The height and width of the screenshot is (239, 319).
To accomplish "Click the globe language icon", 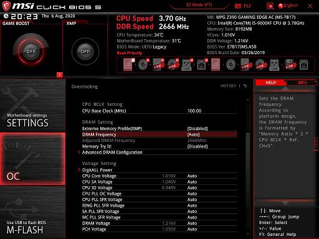I will (x=280, y=6).
